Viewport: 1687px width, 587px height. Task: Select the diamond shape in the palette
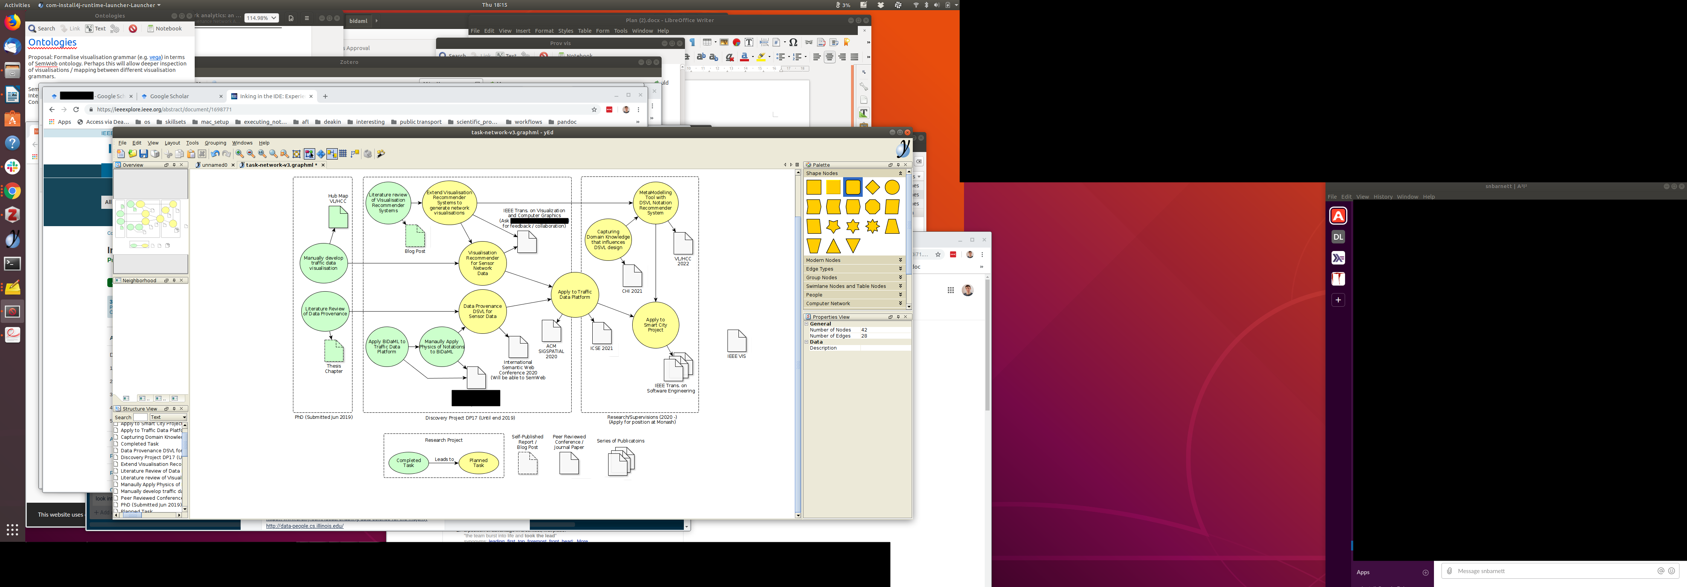pyautogui.click(x=872, y=188)
